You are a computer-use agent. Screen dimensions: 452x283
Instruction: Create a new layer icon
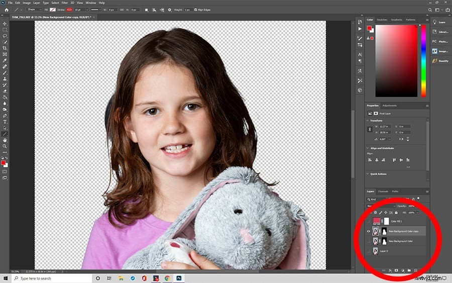click(415, 270)
